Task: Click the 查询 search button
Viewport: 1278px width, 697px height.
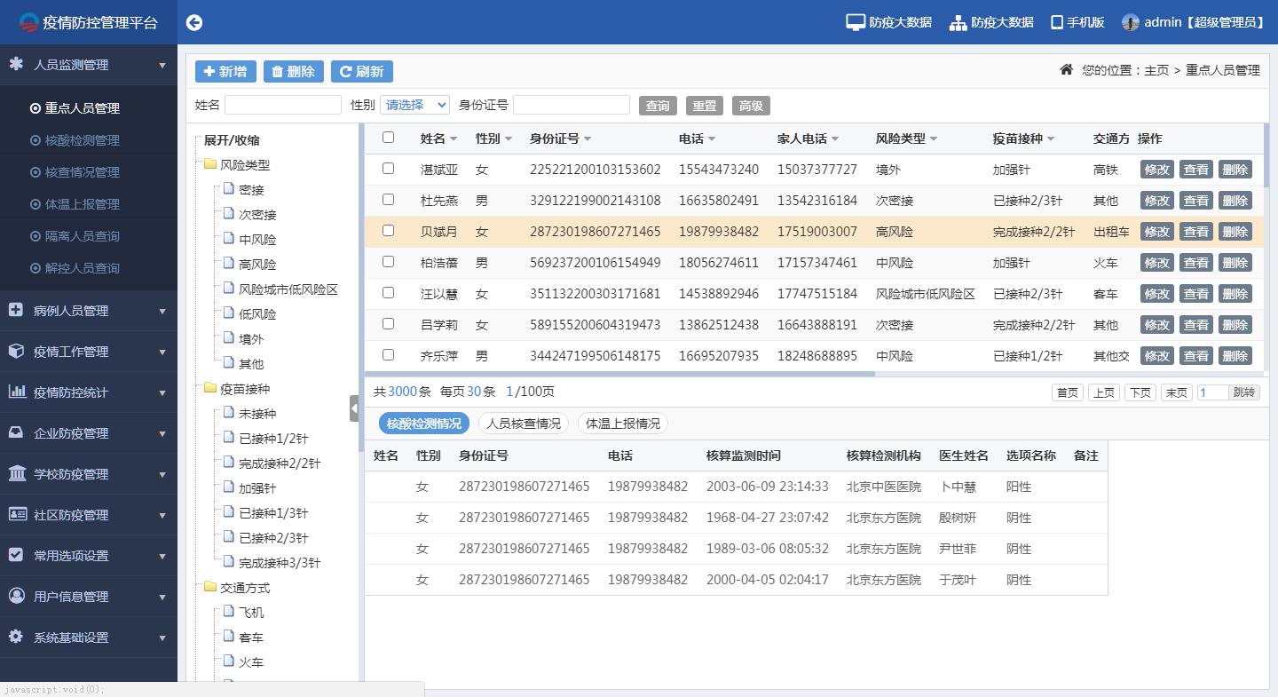Action: (658, 106)
